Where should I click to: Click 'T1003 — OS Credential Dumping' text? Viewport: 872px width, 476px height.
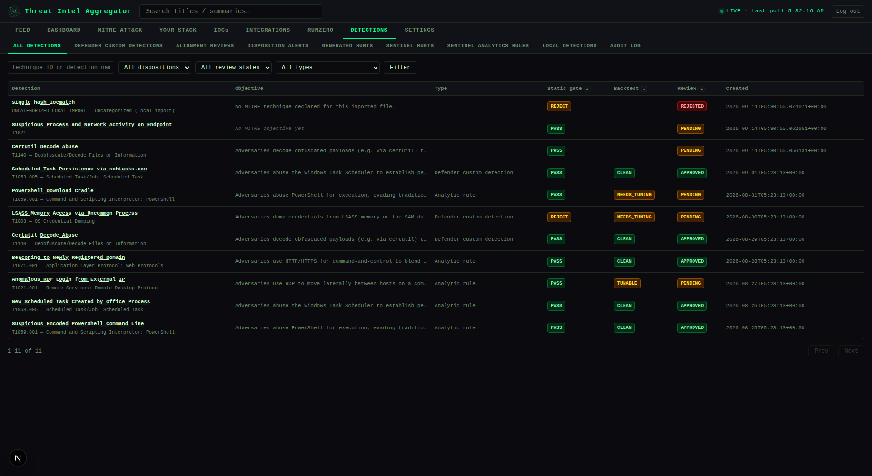(x=53, y=221)
